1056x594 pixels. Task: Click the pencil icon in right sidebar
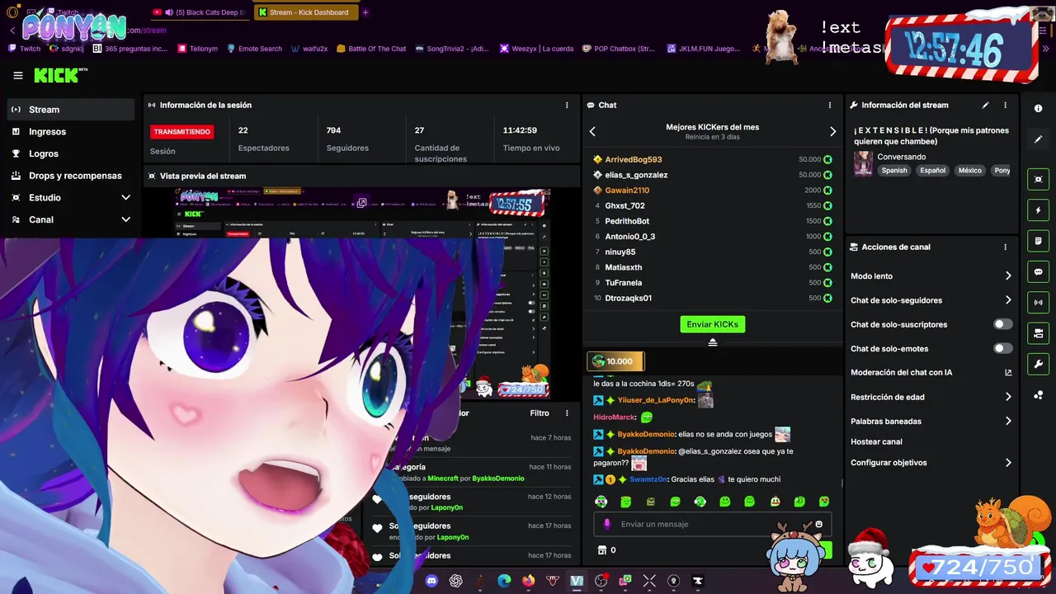tap(1039, 139)
